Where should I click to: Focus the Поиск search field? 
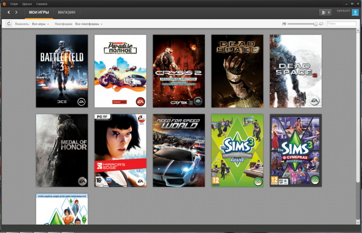coord(342,24)
